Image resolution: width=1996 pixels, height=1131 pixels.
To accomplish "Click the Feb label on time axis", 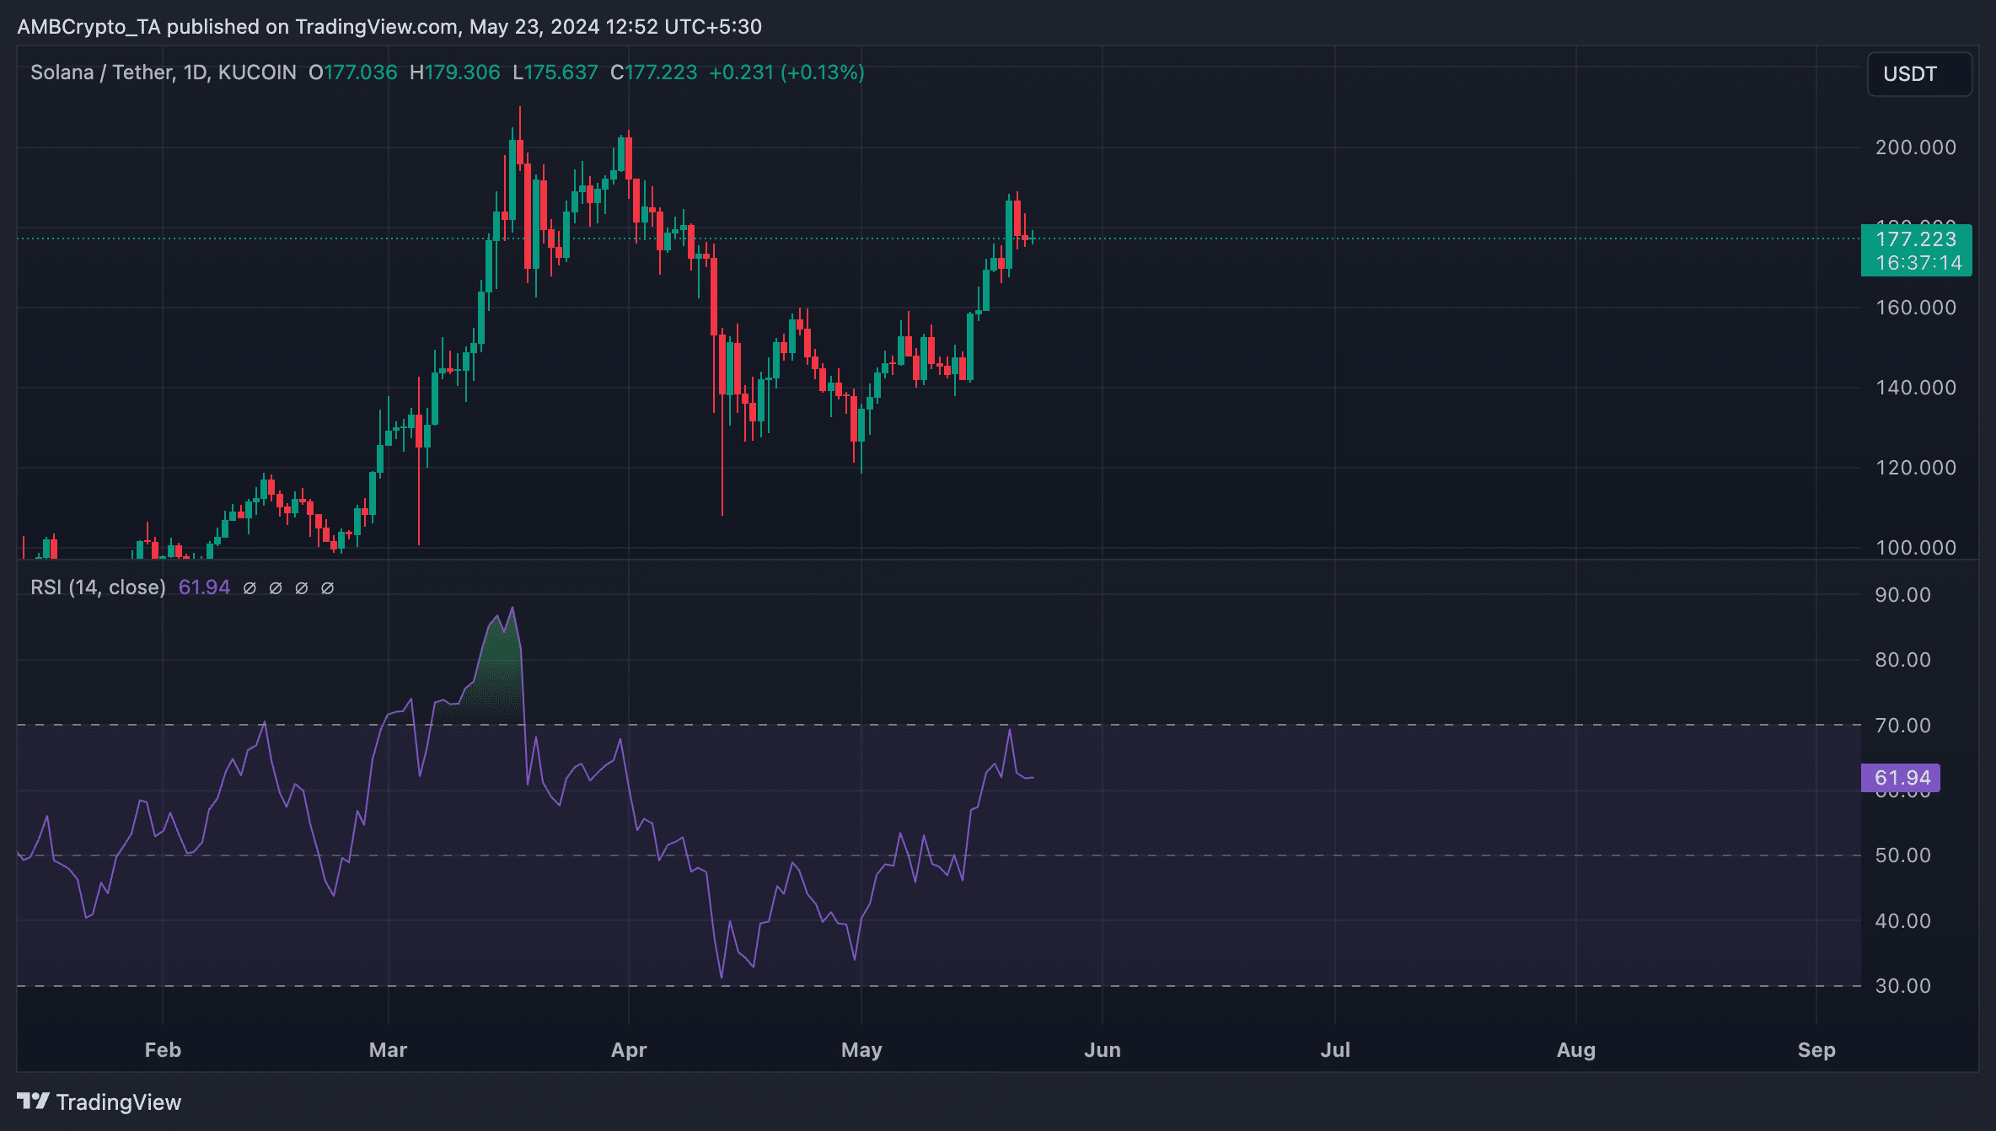I will 163,1050.
